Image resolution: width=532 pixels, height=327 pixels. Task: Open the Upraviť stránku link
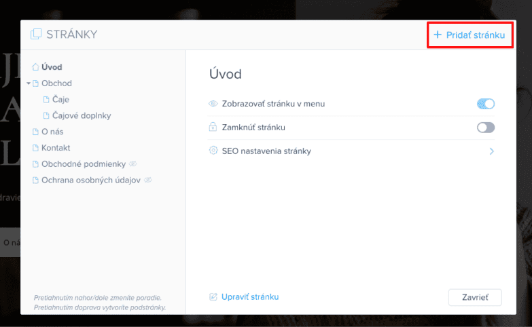coord(250,297)
